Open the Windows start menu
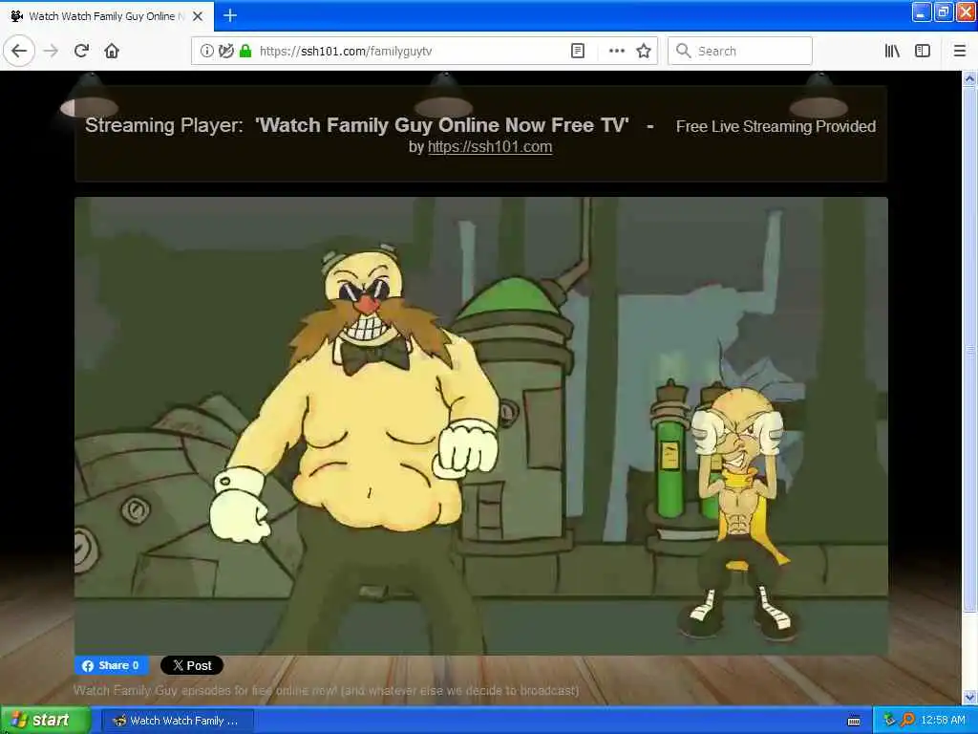This screenshot has width=978, height=734. (45, 721)
